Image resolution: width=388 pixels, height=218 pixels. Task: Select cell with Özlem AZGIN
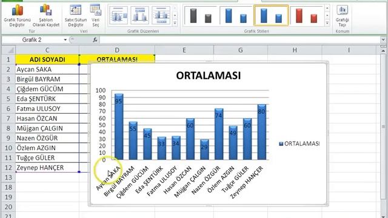pos(47,148)
